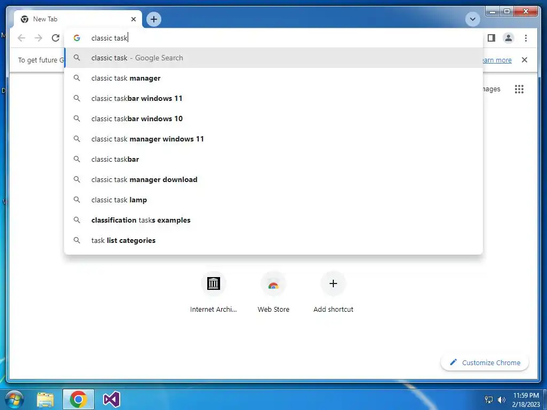Screen dimensions: 547x410
Task: Pick the 'task list categories' suggestion
Action: click(274, 240)
